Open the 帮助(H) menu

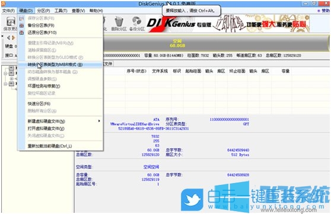click(x=96, y=11)
